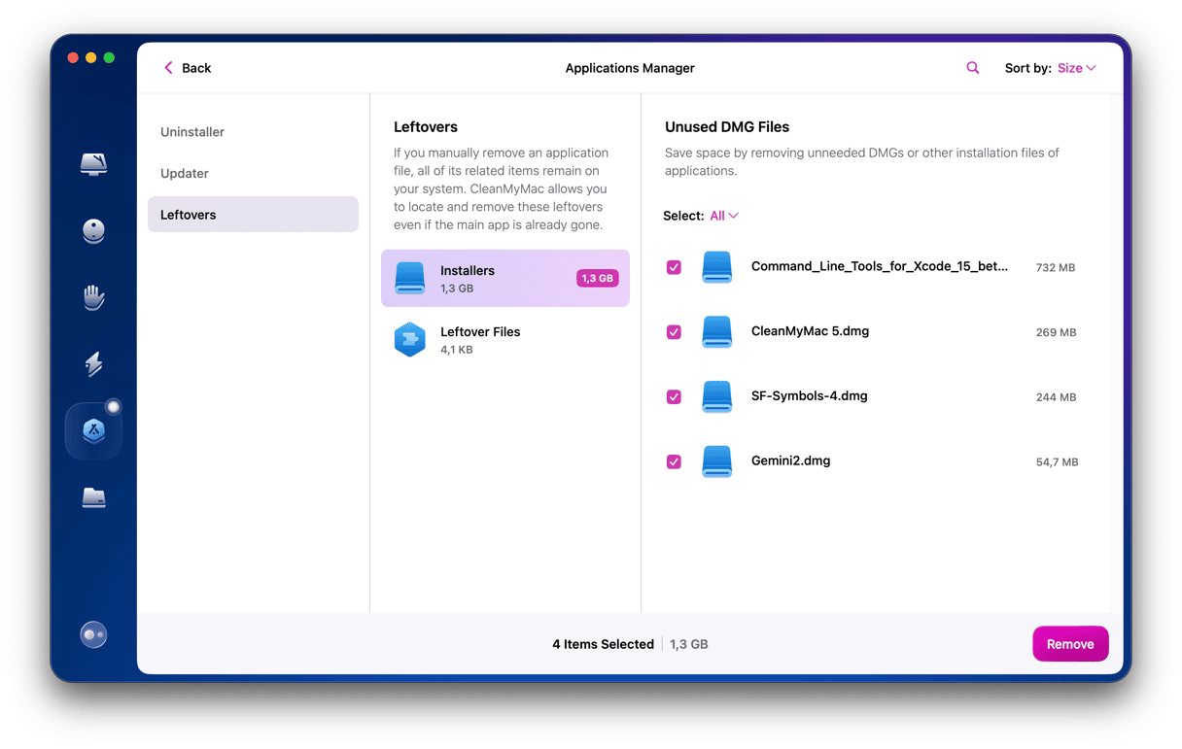Switch to the Uninstaller tab
Screen dimensions: 1182x749
click(192, 132)
